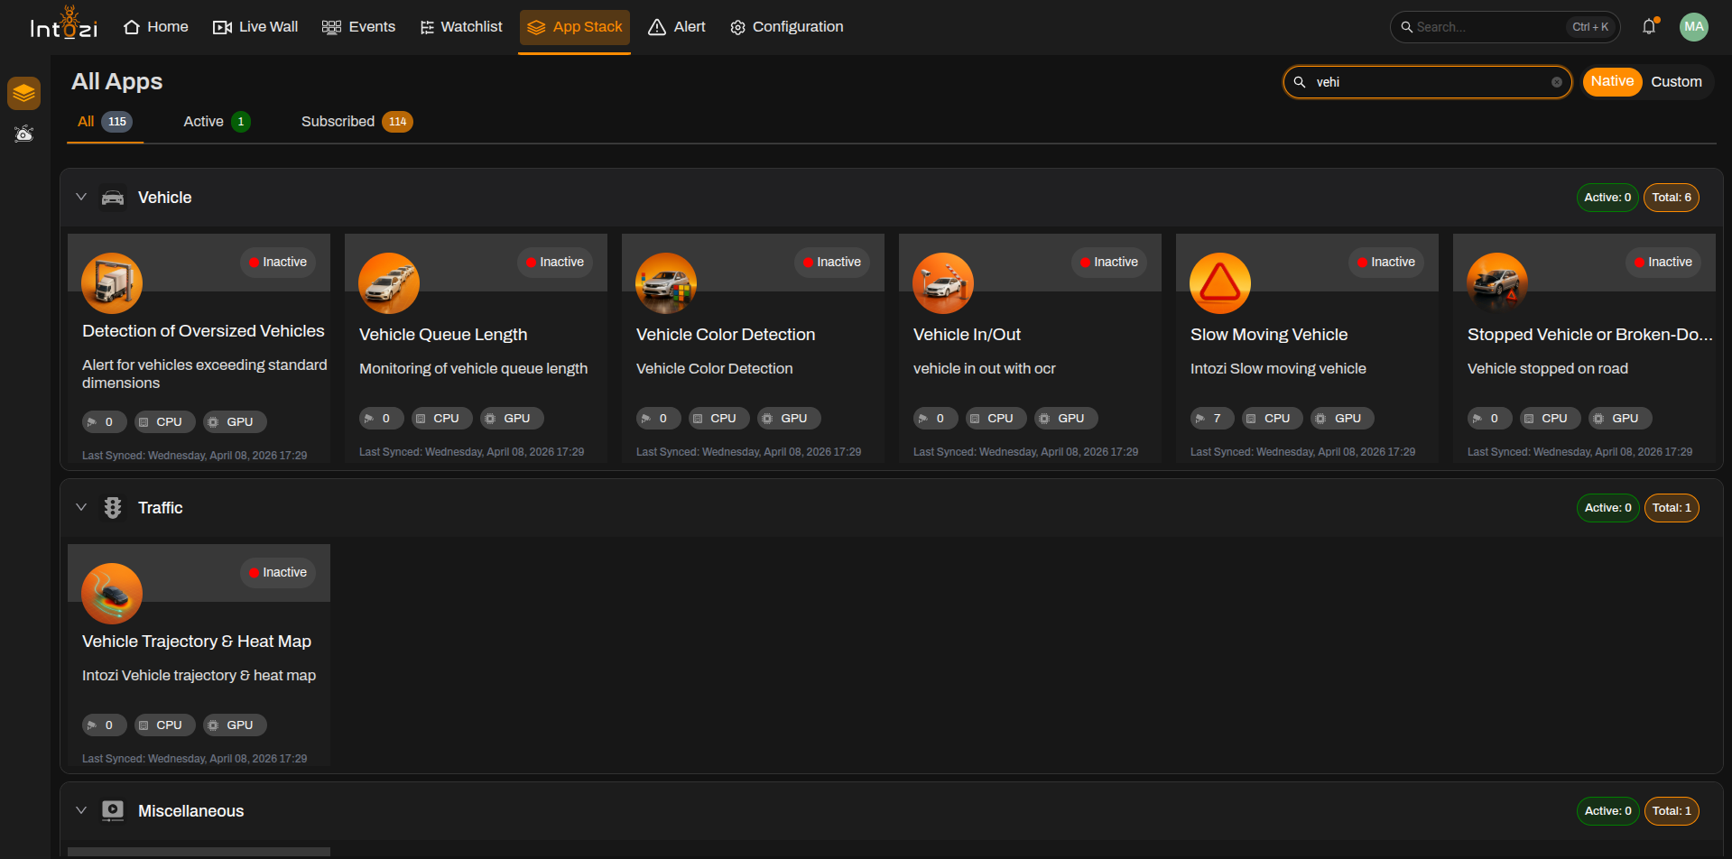Click the Slow Moving Vehicle triangle icon
The width and height of the screenshot is (1732, 859).
[1219, 283]
